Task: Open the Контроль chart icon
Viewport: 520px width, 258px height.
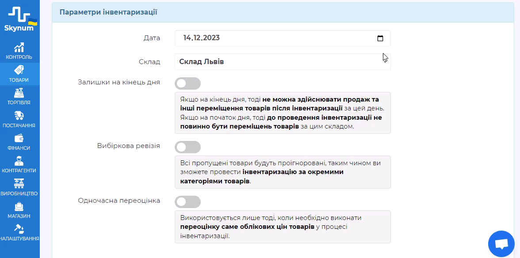Action: [x=19, y=48]
